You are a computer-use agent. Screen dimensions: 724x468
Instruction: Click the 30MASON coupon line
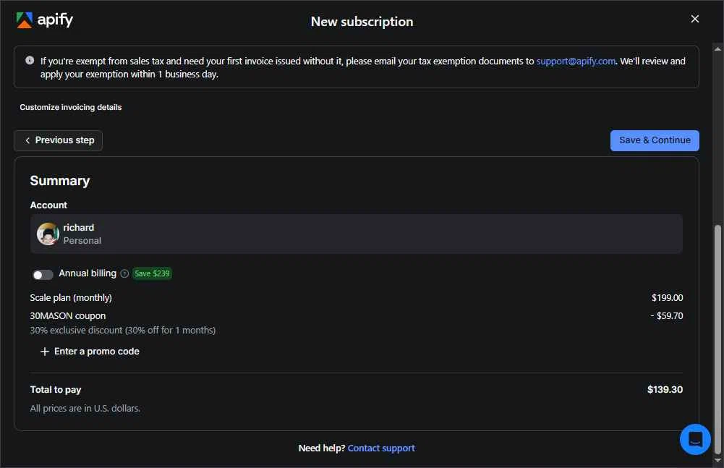(x=68, y=316)
